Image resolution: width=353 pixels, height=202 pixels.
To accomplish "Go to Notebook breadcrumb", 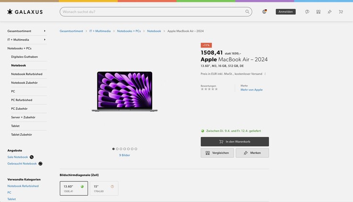I will [x=154, y=31].
